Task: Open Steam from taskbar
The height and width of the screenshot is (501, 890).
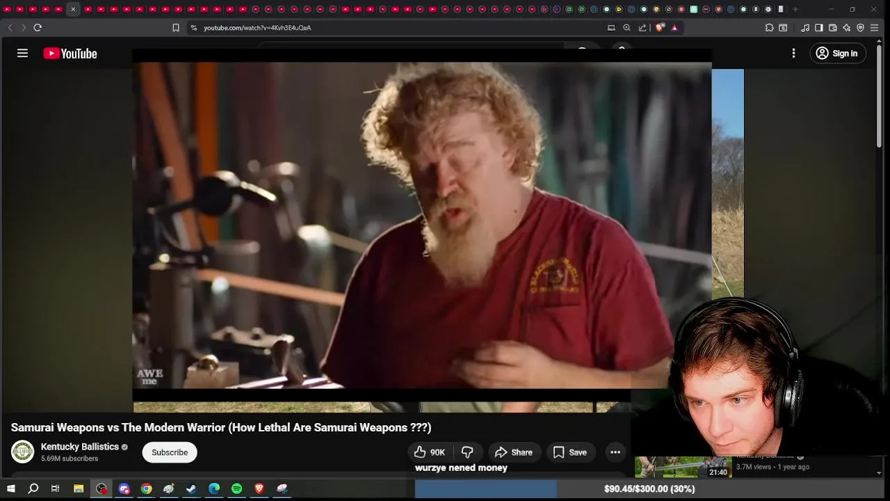Action: click(x=191, y=489)
